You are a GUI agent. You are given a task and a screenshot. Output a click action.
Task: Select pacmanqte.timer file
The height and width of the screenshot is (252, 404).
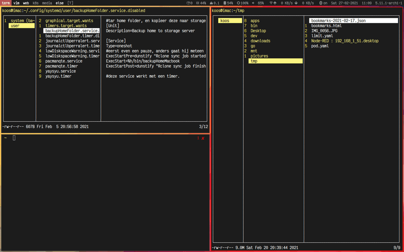tap(61, 66)
